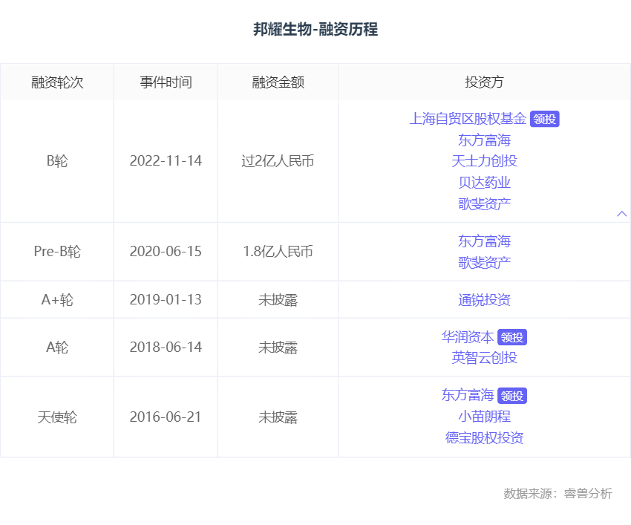Click the 领投 badge beside 华润资本
This screenshot has width=631, height=525.
(512, 337)
